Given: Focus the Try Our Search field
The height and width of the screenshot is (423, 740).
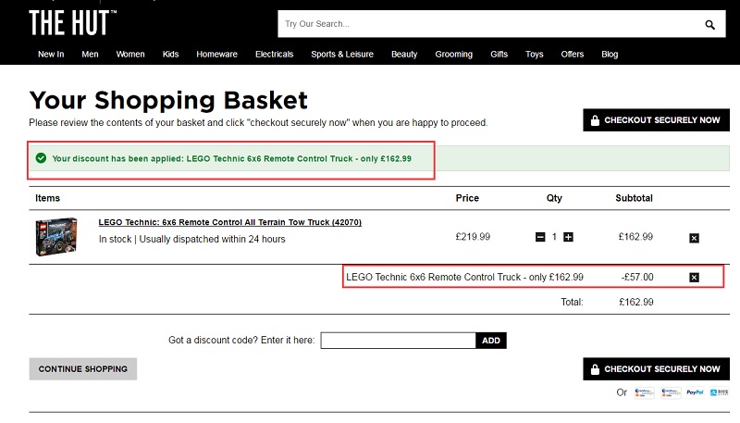Looking at the screenshot, I should tap(491, 24).
